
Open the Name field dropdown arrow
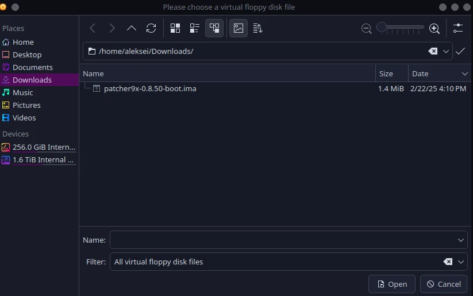[460, 240]
